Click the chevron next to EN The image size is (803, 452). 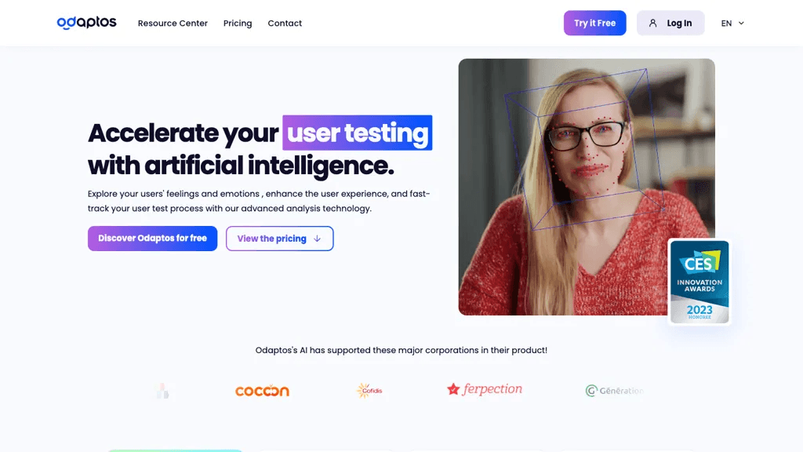(741, 23)
